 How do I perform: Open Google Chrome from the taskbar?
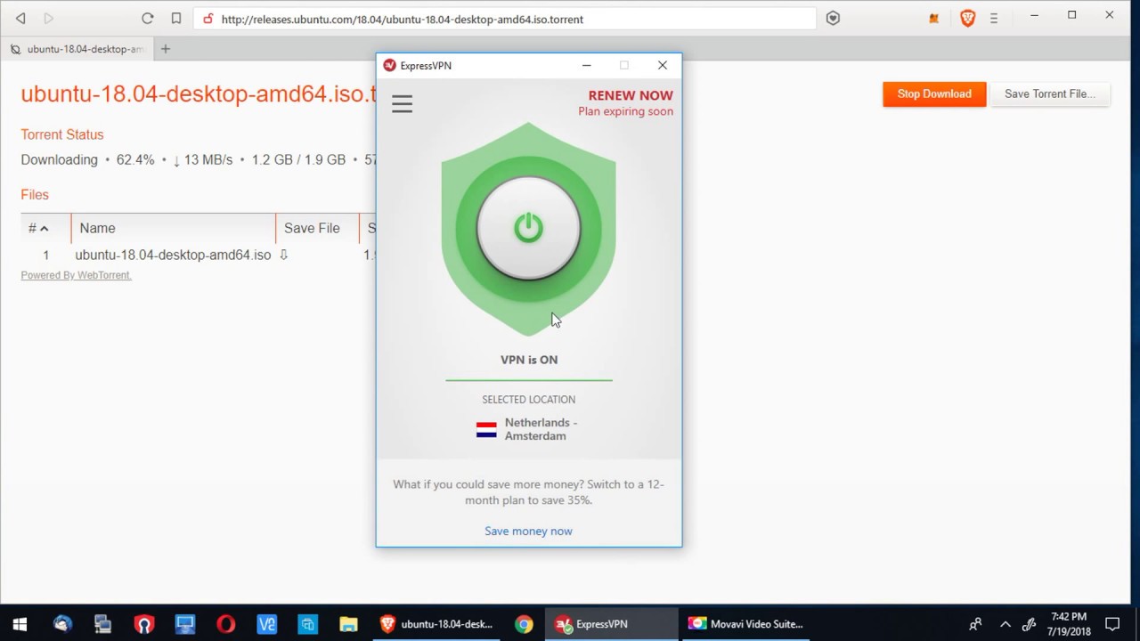[524, 624]
